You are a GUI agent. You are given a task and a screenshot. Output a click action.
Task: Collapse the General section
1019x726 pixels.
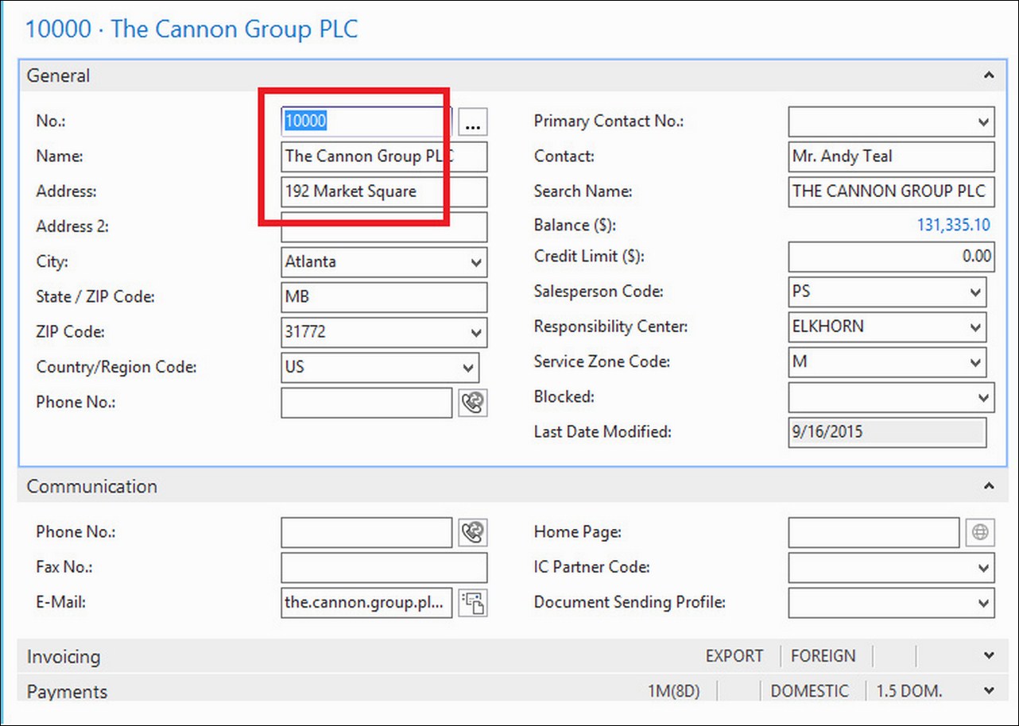989,75
